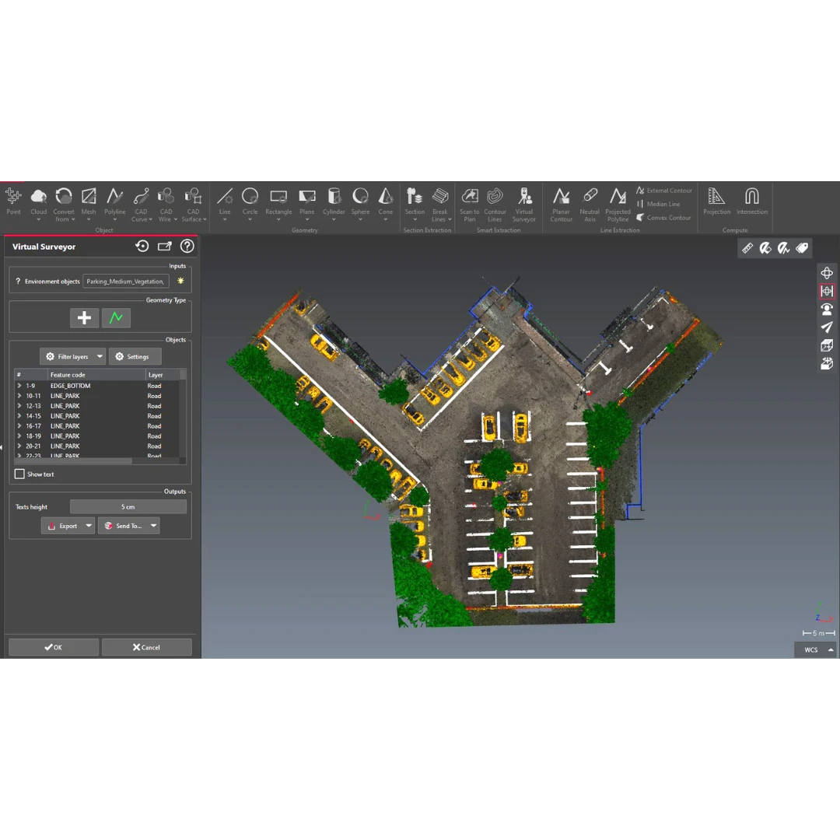
Task: Toggle the highlighted constrained rotation view mode
Action: click(826, 291)
